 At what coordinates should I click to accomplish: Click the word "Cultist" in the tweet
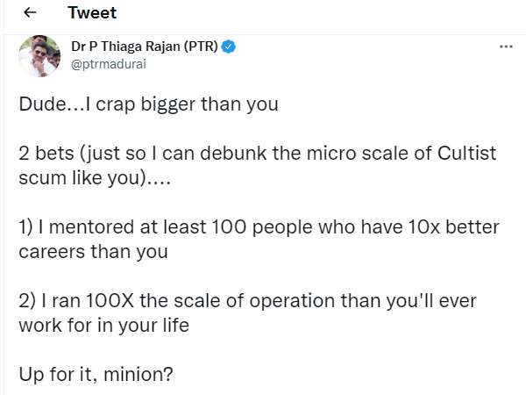pyautogui.click(x=462, y=154)
